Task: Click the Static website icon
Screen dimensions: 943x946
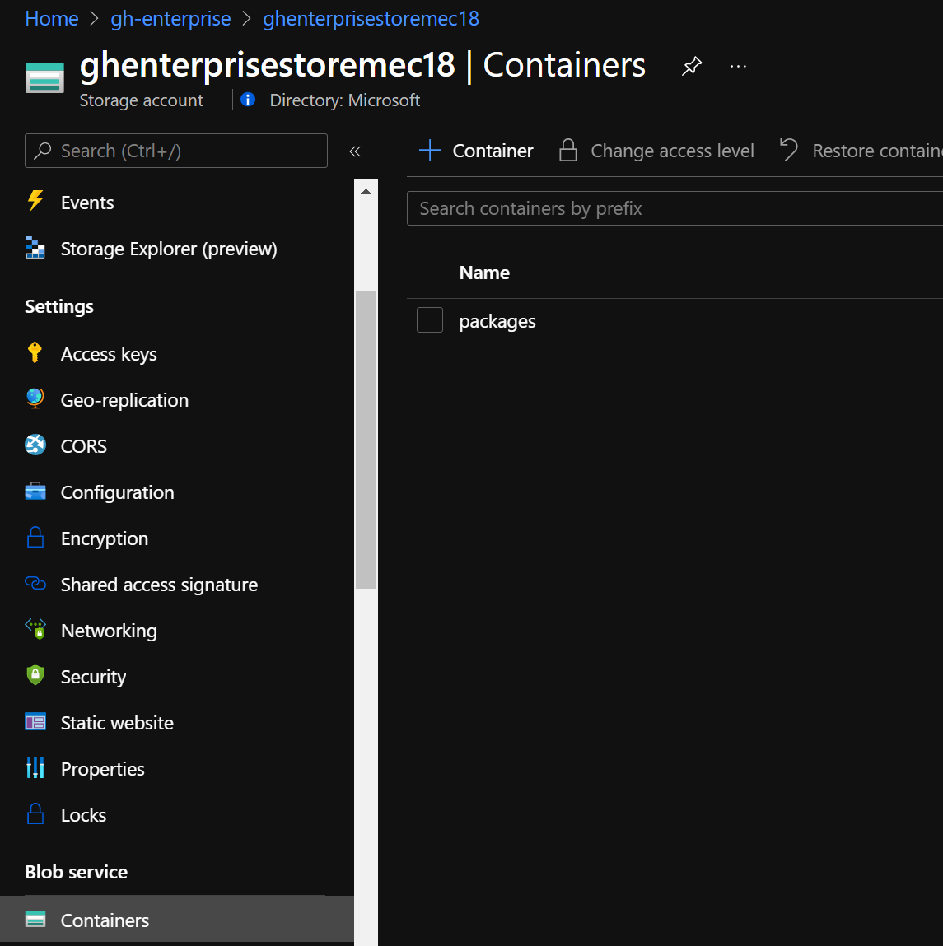Action: click(x=35, y=721)
